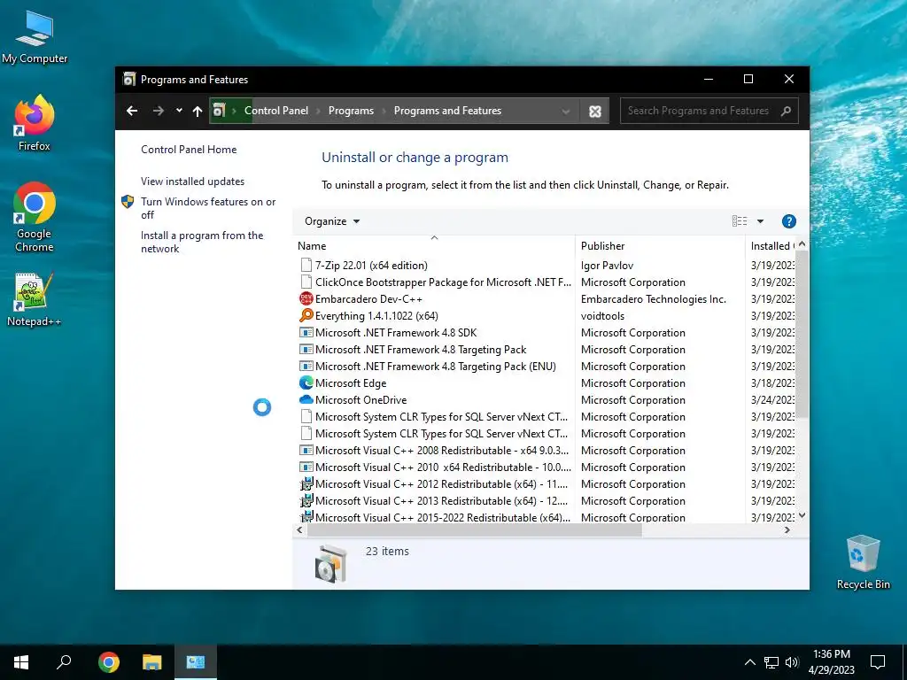
Task: Click the Microsoft Edge icon in list
Action: [306, 382]
